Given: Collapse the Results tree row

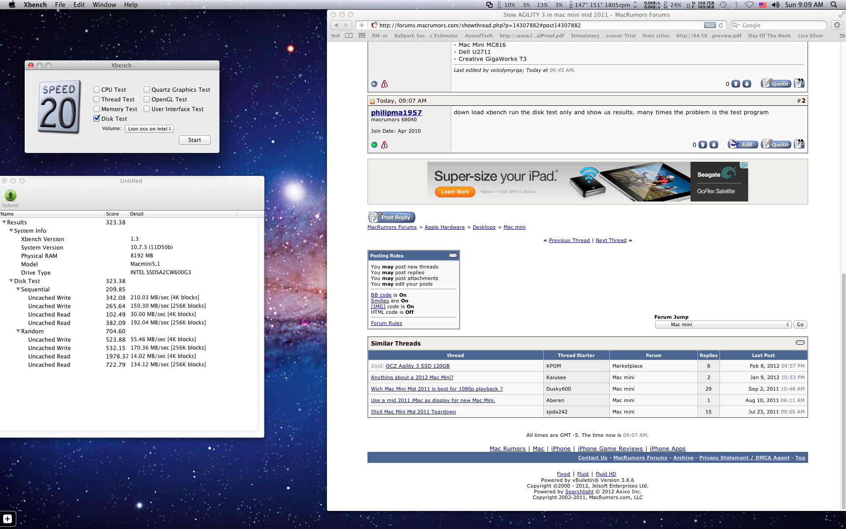Looking at the screenshot, I should tap(4, 222).
